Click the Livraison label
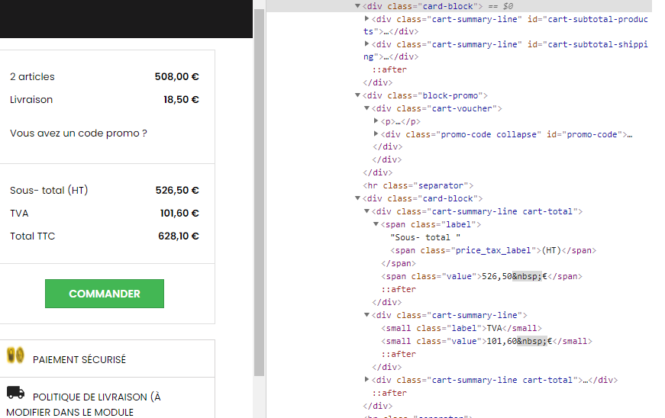Viewport: 665px width, 418px height. click(31, 99)
